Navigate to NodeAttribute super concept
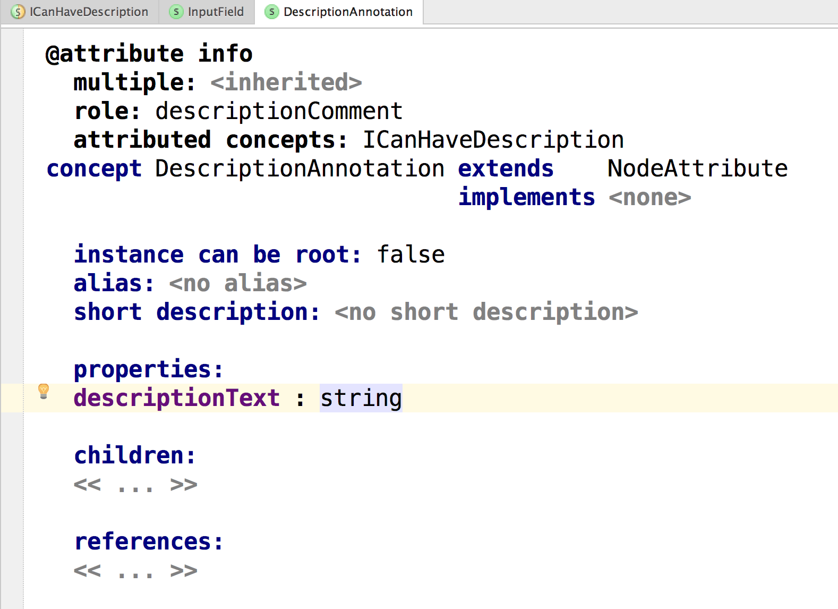 pos(697,168)
